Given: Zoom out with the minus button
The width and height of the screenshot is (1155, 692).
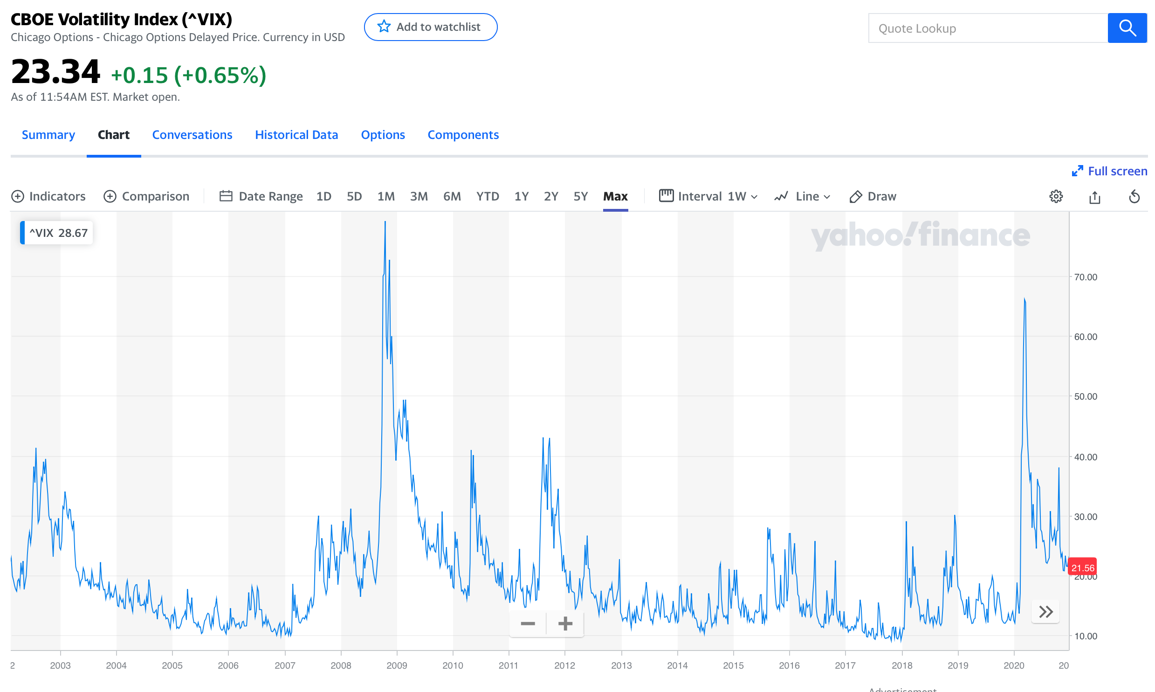Looking at the screenshot, I should [528, 623].
